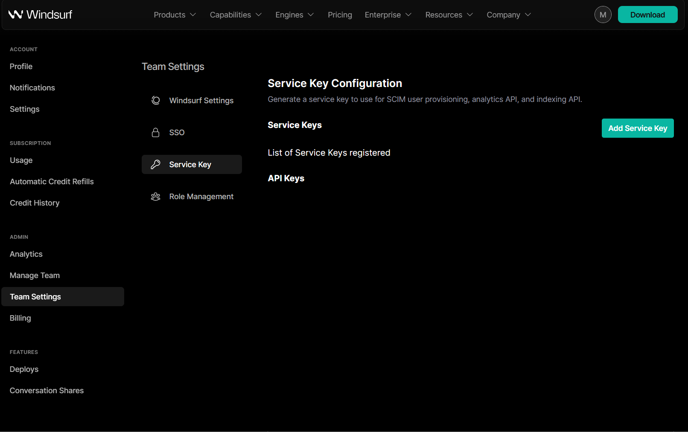
Task: Expand the Enterprise dropdown chevron
Action: [x=408, y=14]
